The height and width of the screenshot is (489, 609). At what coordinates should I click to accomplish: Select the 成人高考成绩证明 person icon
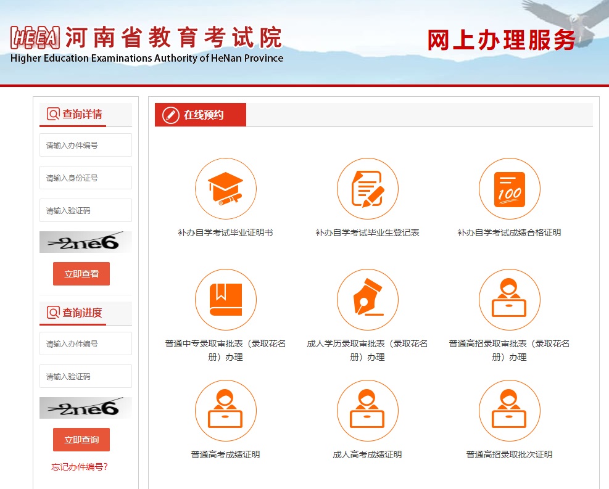[367, 411]
